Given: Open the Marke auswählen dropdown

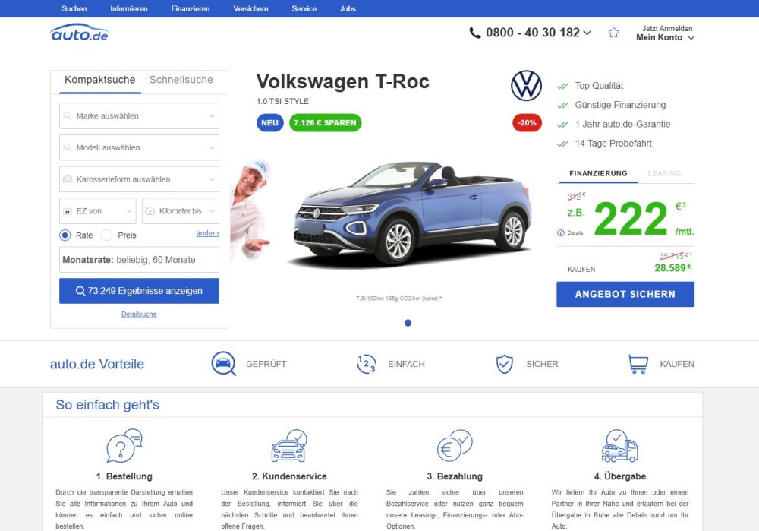Looking at the screenshot, I should pyautogui.click(x=139, y=115).
